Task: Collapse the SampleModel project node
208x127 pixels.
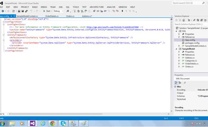Action: point(176,49)
